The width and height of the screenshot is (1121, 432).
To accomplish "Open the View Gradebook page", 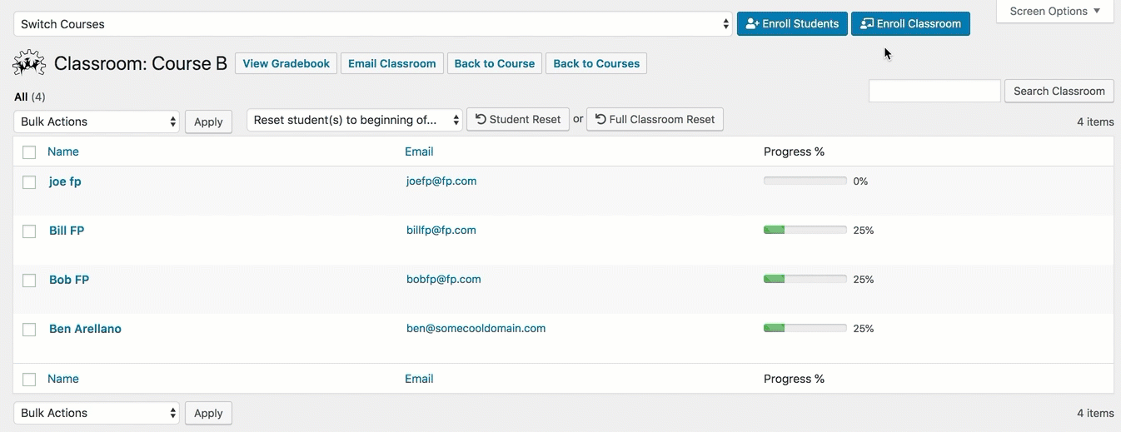I will (286, 63).
